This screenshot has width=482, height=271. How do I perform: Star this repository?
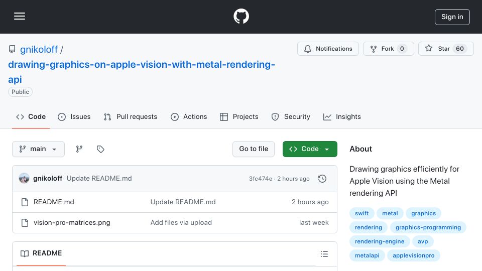tap(446, 49)
